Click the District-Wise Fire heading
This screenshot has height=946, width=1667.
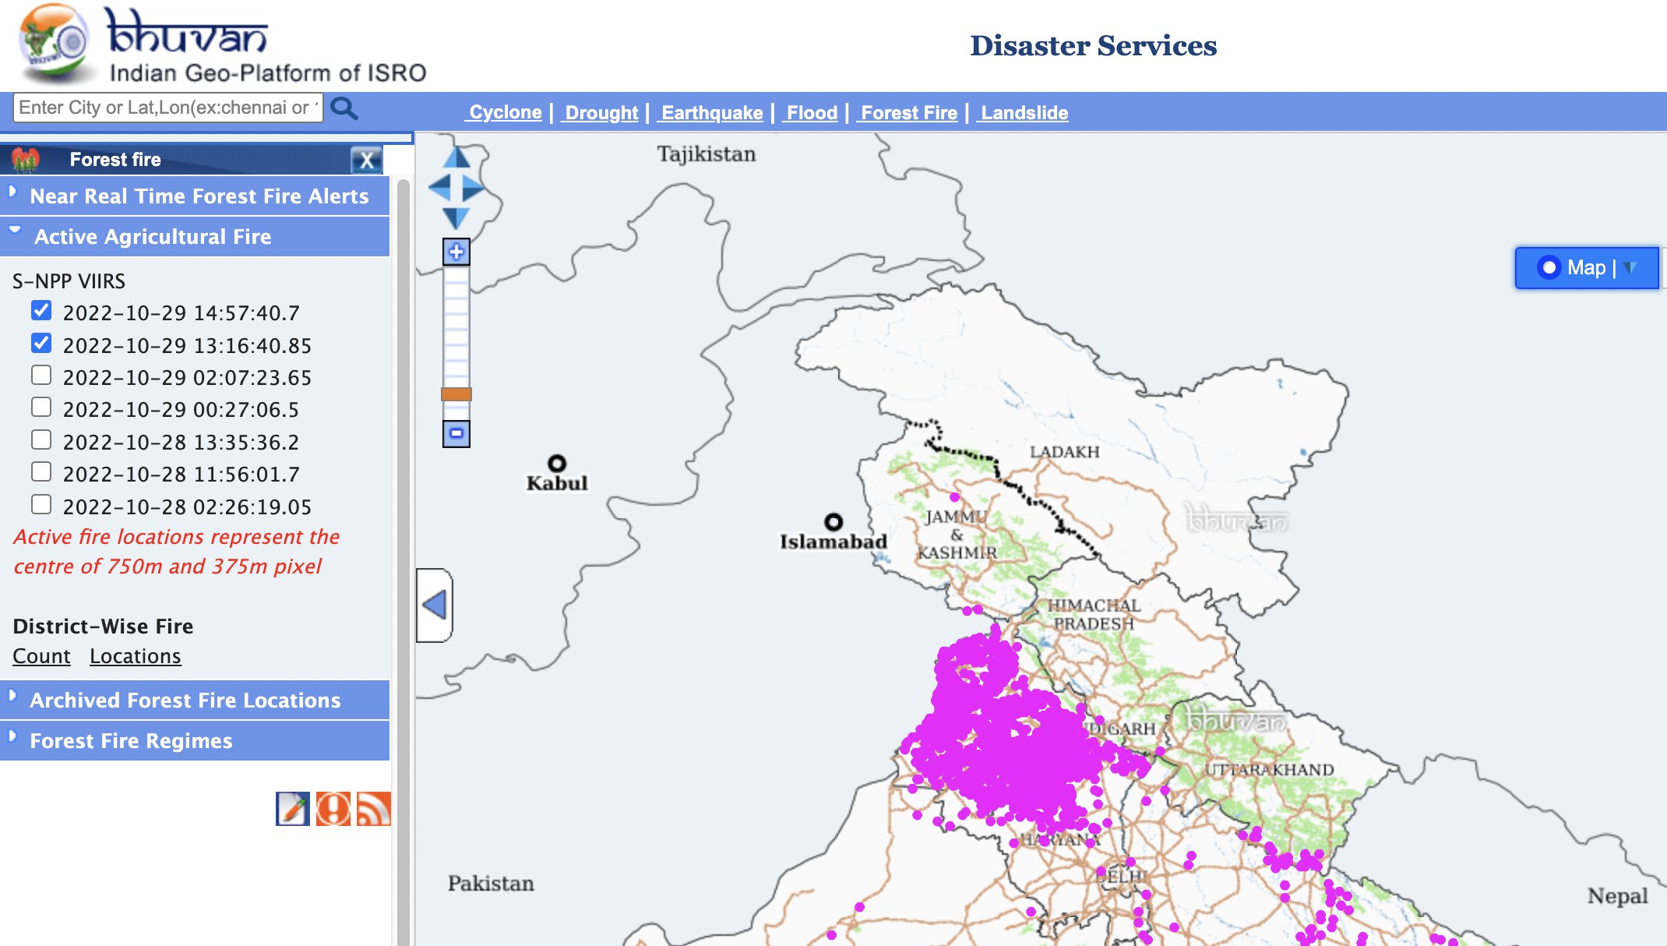103,626
